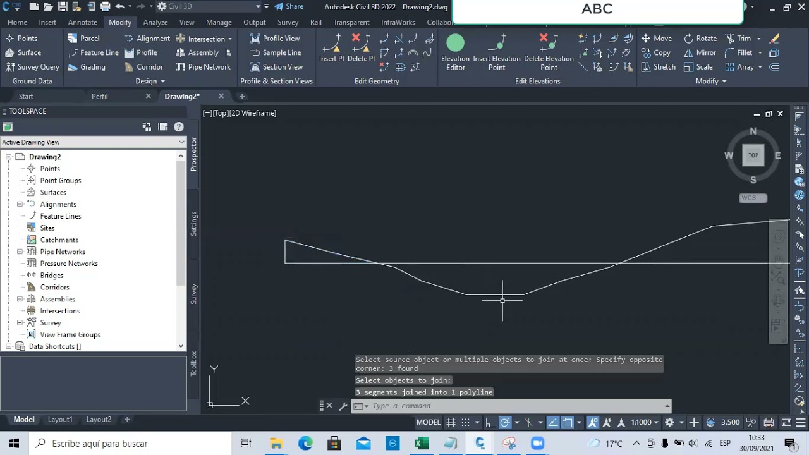Image resolution: width=809 pixels, height=455 pixels.
Task: Switch to Layout1 tab
Action: click(x=60, y=420)
